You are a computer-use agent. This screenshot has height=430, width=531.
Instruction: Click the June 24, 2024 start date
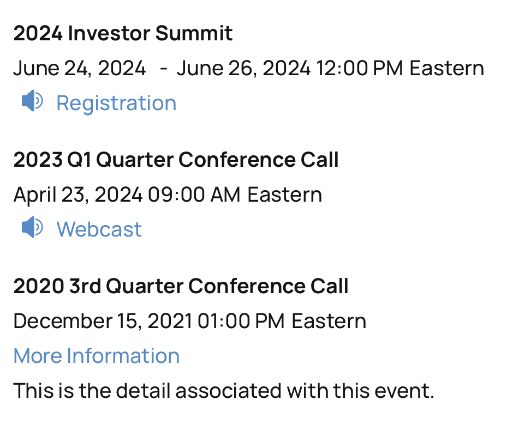point(80,69)
